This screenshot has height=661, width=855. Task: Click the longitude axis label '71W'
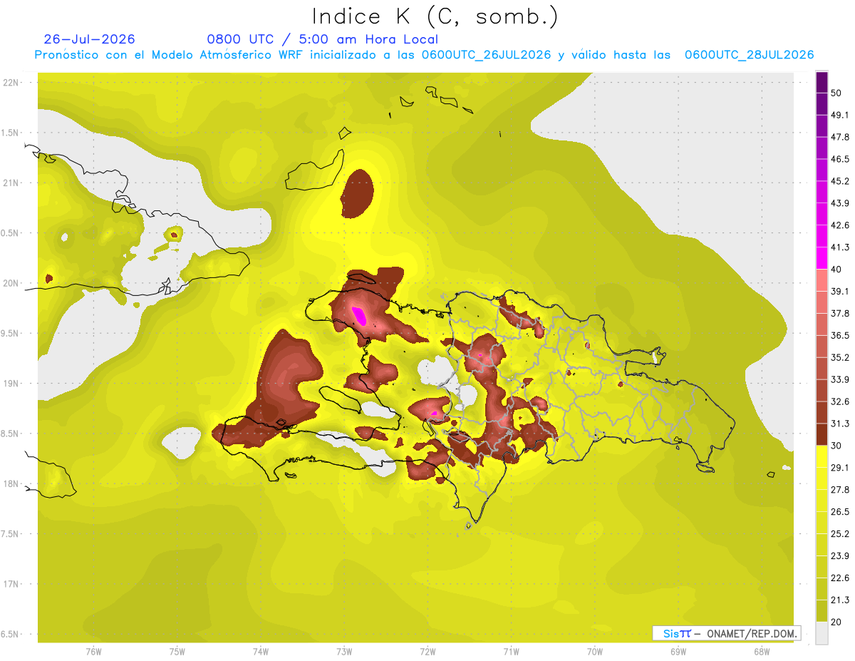point(511,652)
